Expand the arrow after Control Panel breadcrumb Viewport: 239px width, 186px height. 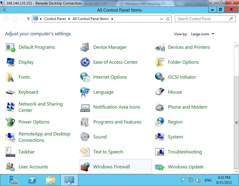[69, 19]
